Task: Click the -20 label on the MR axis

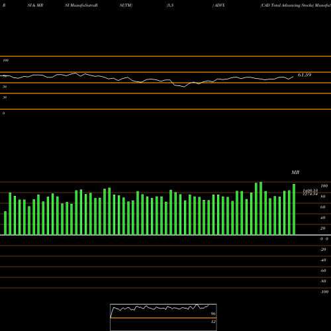Action: click(323, 250)
